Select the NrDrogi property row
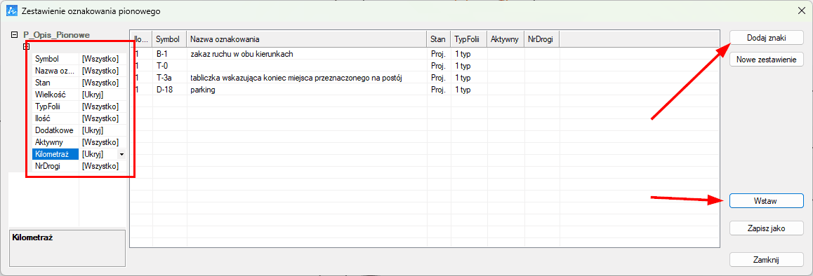Image resolution: width=813 pixels, height=276 pixels. (79, 166)
